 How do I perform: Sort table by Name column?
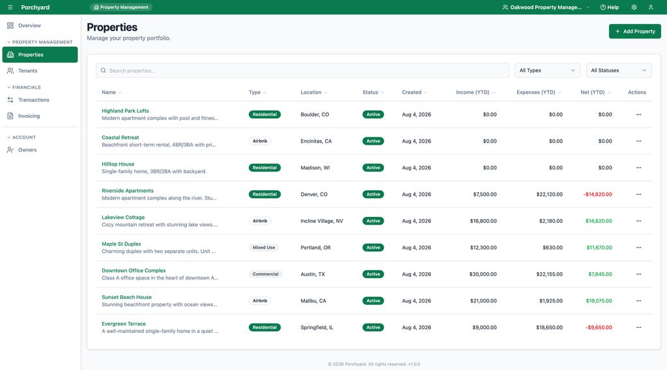(111, 92)
